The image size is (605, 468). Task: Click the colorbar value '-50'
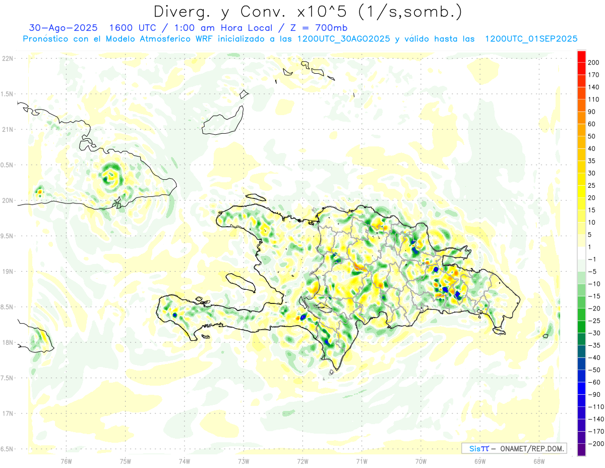point(594,370)
